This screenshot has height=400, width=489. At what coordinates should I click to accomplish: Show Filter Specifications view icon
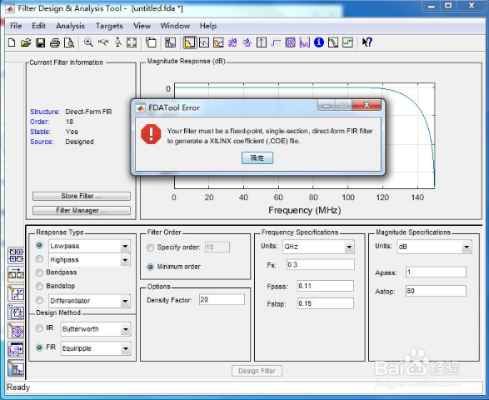[x=170, y=42]
